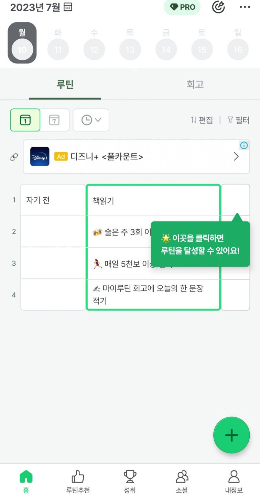Go to the 성취 trophy tab
This screenshot has height=495, width=260.
click(x=130, y=481)
